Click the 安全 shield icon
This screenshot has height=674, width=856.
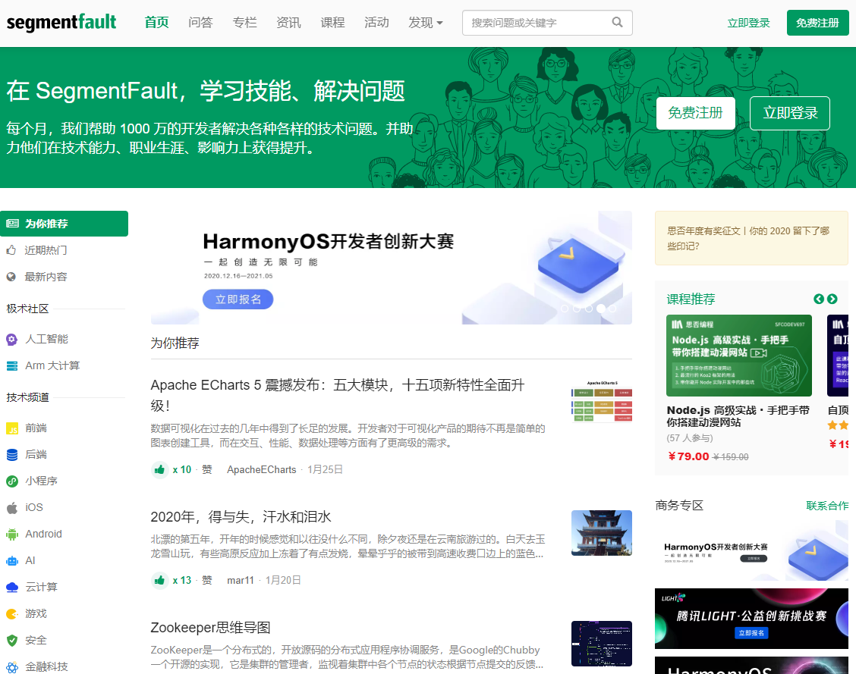click(x=12, y=640)
